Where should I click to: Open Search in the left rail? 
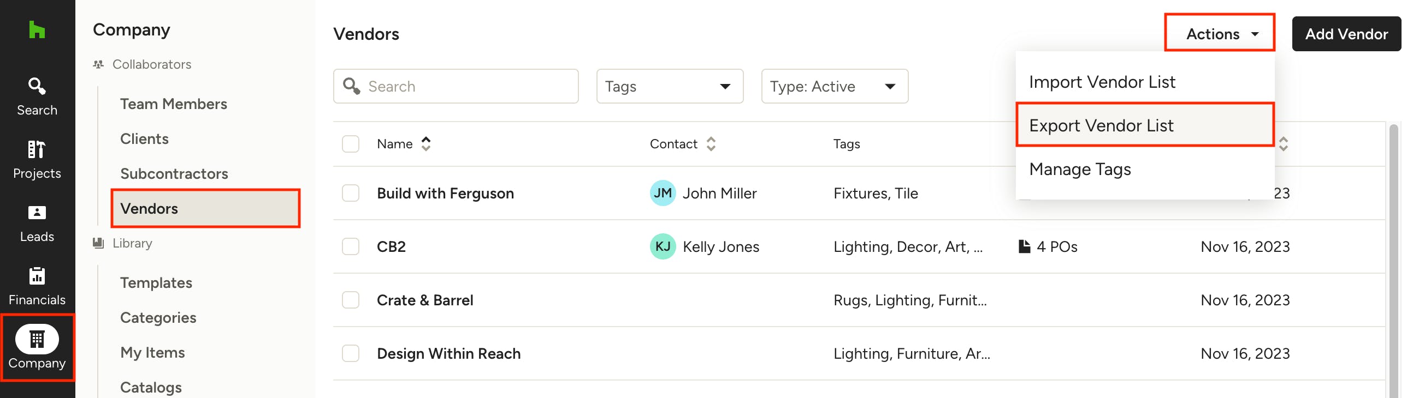(x=37, y=97)
